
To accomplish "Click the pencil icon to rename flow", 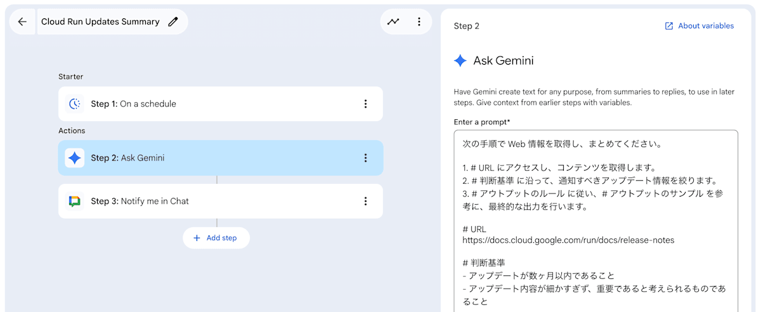I will [x=173, y=22].
